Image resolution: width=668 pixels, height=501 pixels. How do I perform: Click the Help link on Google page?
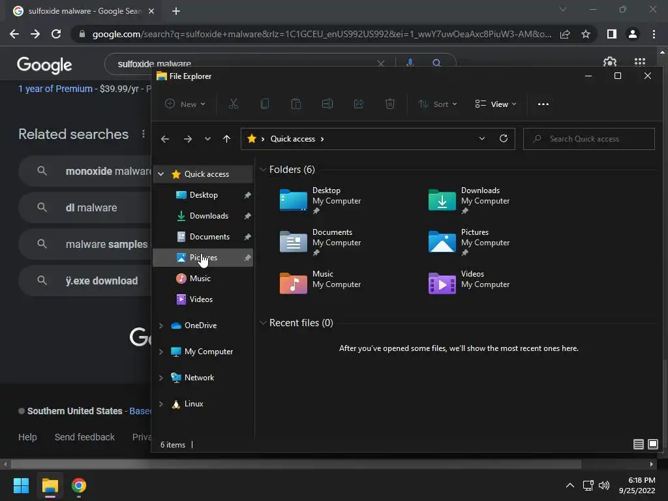27,437
